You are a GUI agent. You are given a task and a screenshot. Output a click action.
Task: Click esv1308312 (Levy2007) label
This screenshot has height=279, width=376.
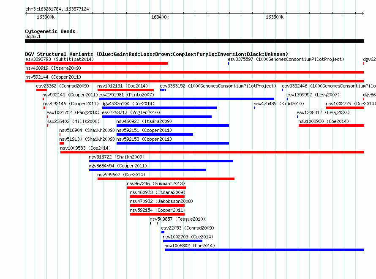[x=323, y=112]
